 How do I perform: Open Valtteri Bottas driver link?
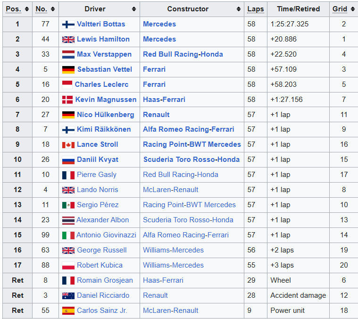101,24
